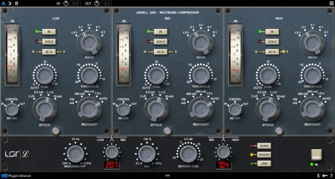Image resolution: width=335 pixels, height=179 pixels.
Task: Solo the MID band
Action: (160, 42)
